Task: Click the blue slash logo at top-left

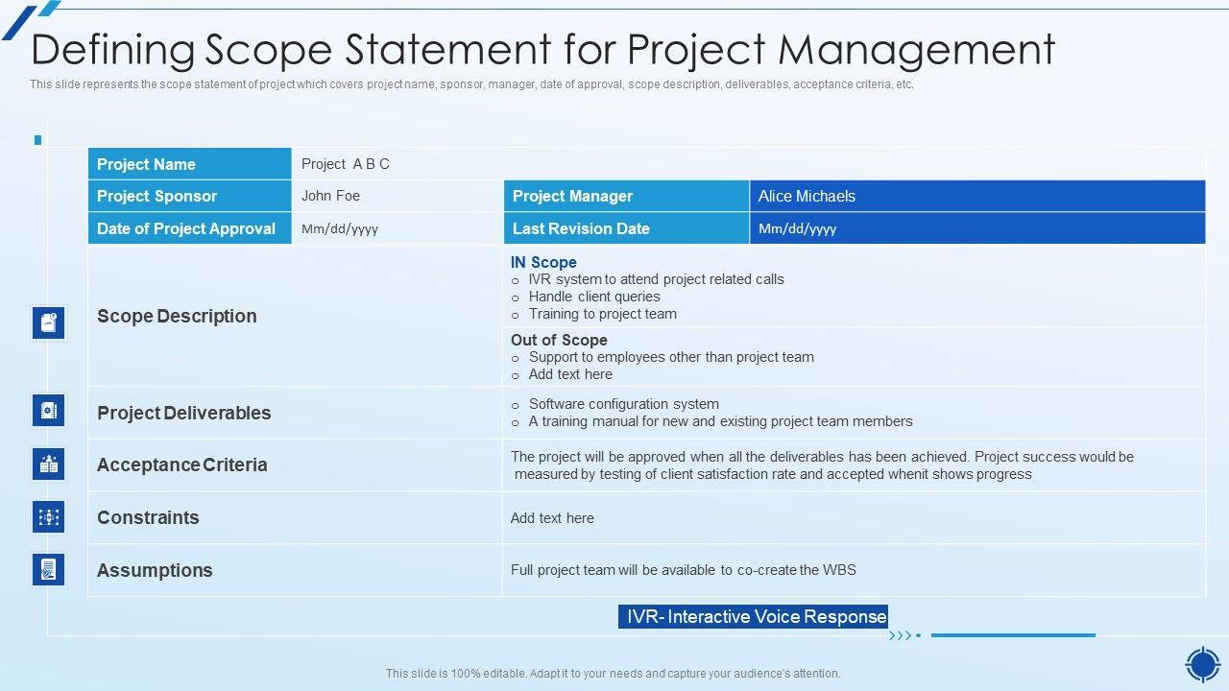Action: 29,18
